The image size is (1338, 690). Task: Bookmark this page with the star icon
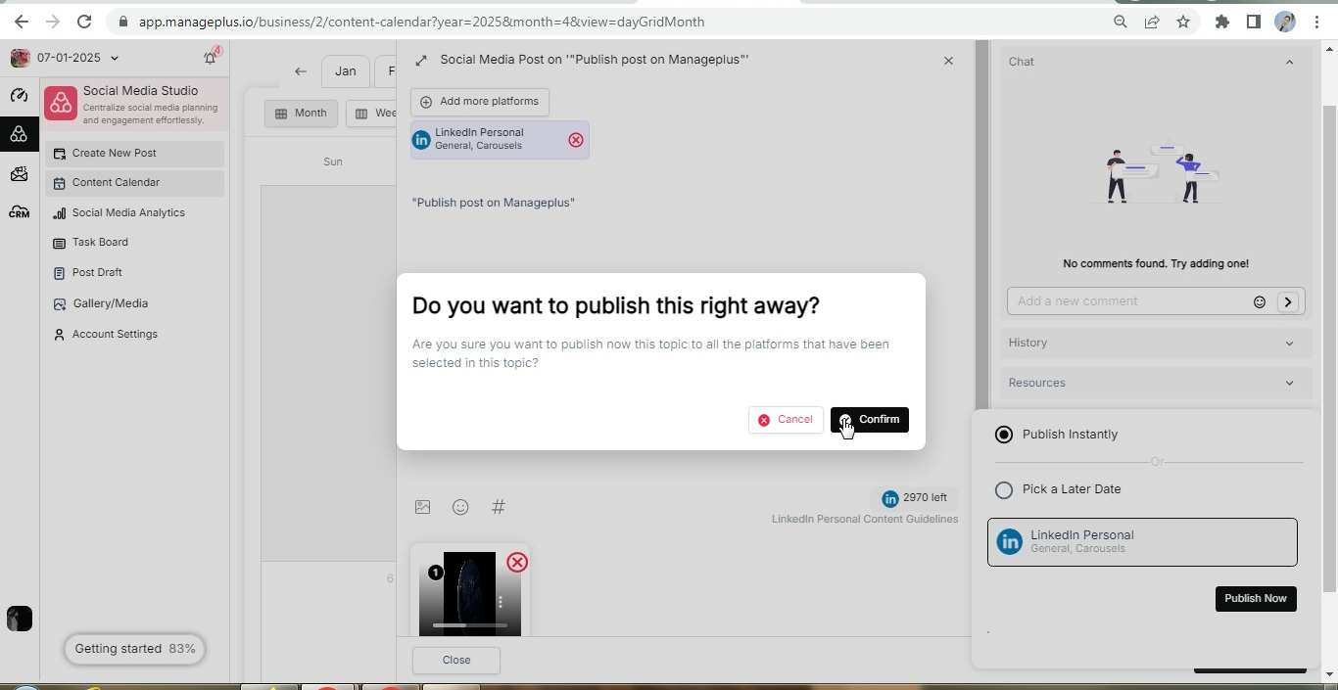pos(1183,22)
